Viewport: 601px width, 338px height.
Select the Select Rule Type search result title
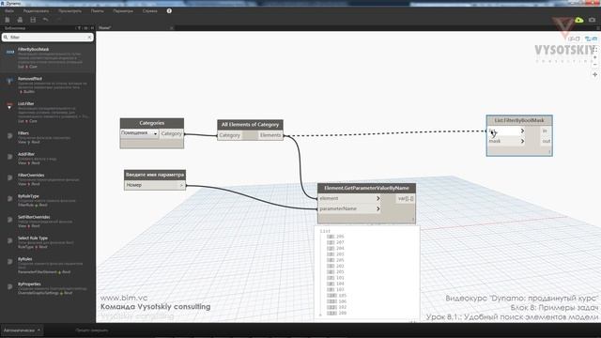pyautogui.click(x=33, y=238)
